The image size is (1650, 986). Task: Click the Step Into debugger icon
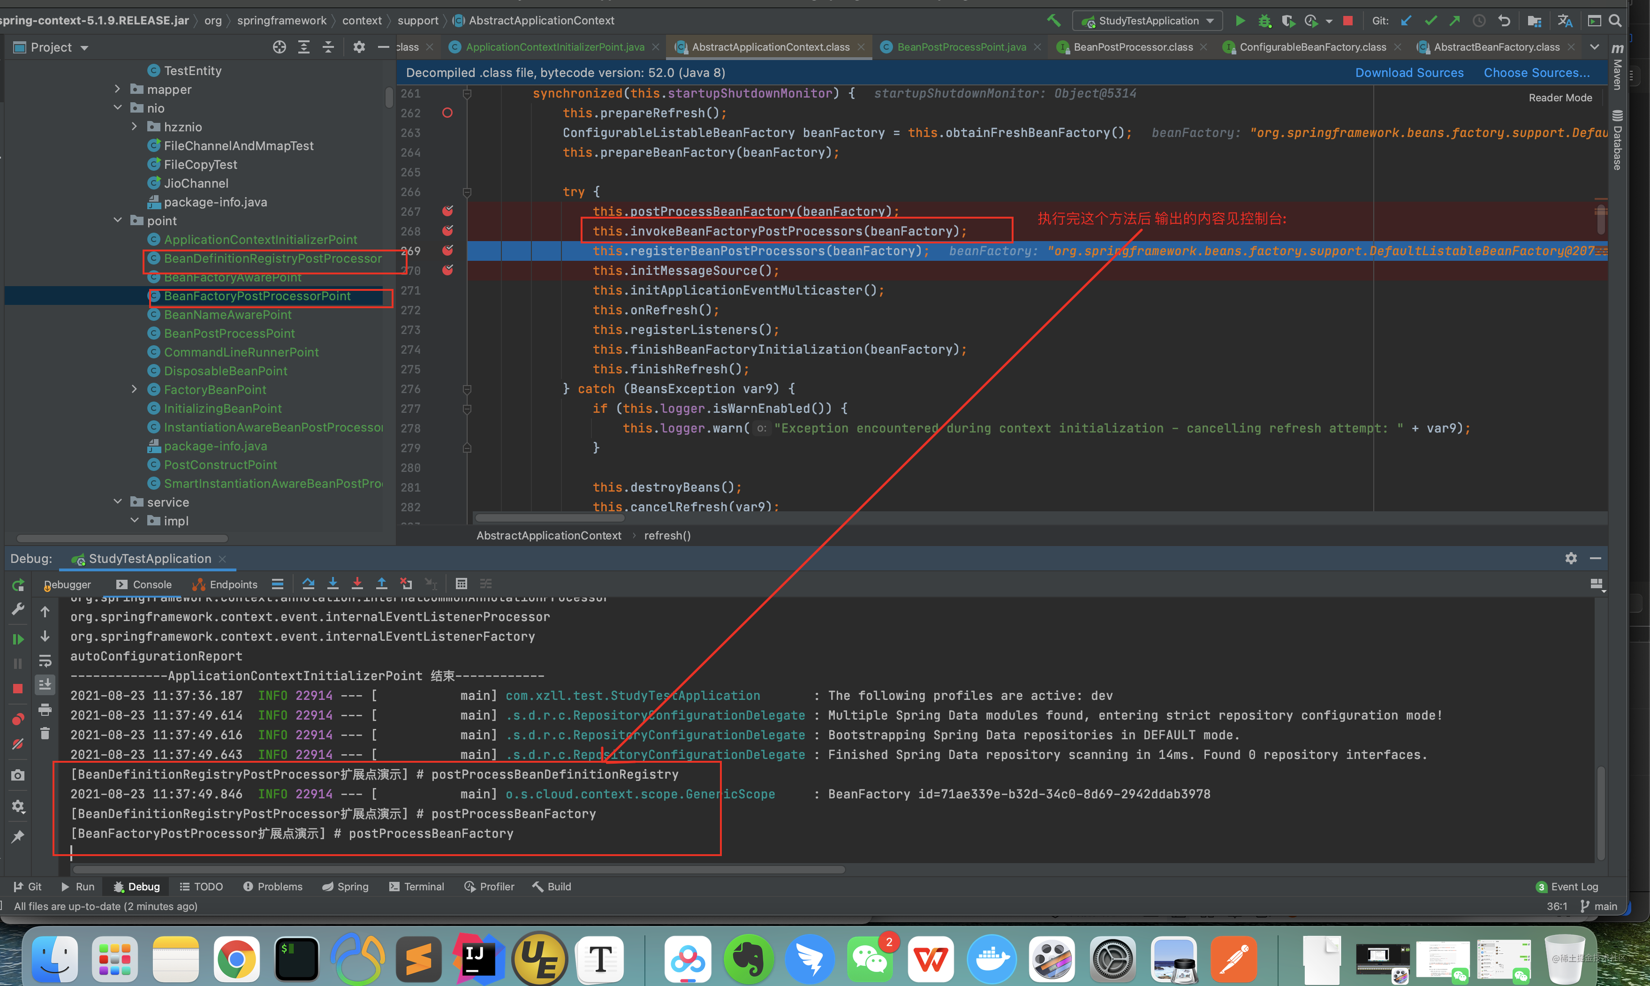(x=333, y=584)
